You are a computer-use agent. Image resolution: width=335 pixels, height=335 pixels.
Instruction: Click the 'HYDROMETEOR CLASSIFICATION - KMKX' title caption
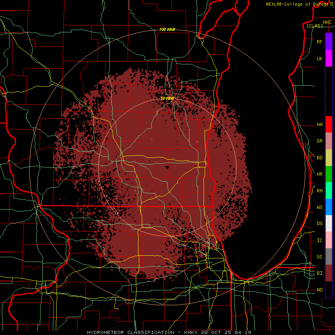pyautogui.click(x=142, y=332)
